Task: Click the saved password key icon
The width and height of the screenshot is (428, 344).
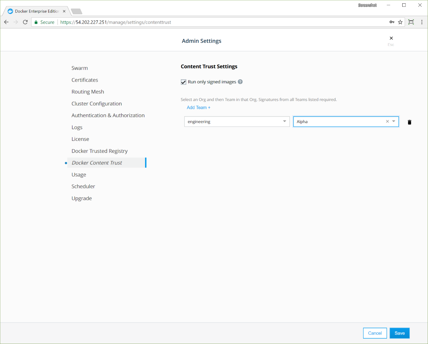Action: pos(392,22)
